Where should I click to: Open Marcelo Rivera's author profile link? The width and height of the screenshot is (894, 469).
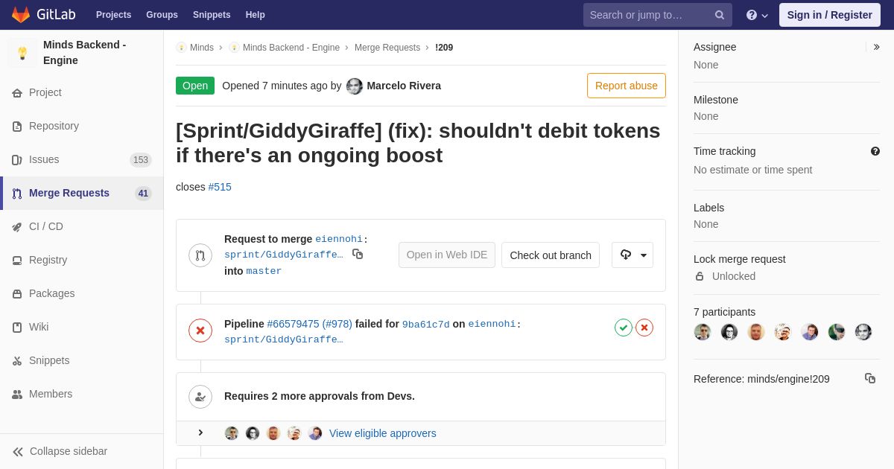tap(404, 86)
